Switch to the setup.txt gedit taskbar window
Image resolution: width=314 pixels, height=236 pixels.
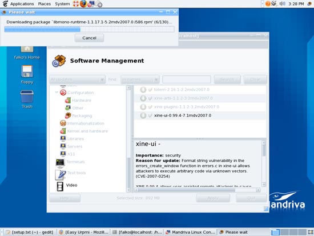tap(30, 232)
